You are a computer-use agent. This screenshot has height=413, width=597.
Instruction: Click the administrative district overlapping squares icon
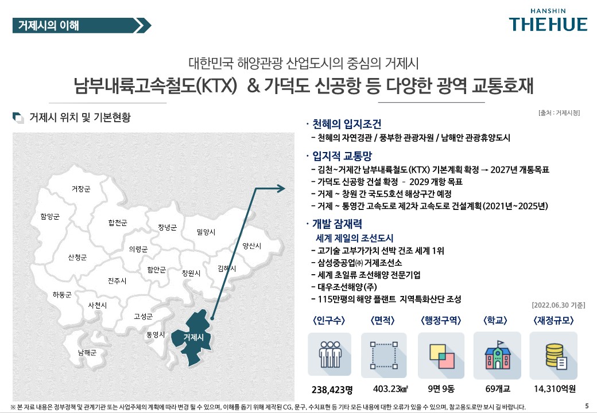(441, 352)
